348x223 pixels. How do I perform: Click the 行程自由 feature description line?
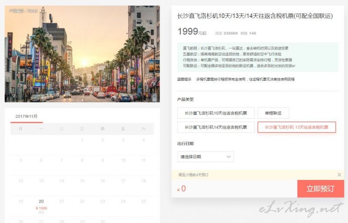[237, 60]
